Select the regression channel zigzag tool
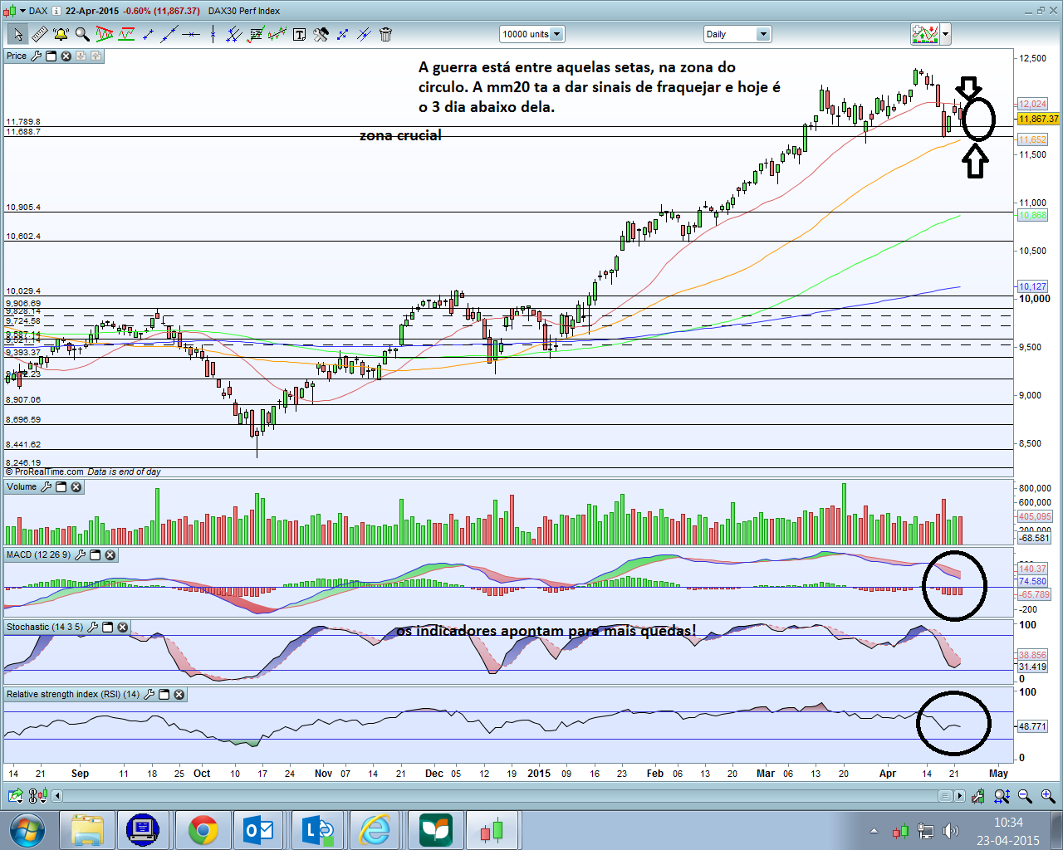 [x=277, y=34]
